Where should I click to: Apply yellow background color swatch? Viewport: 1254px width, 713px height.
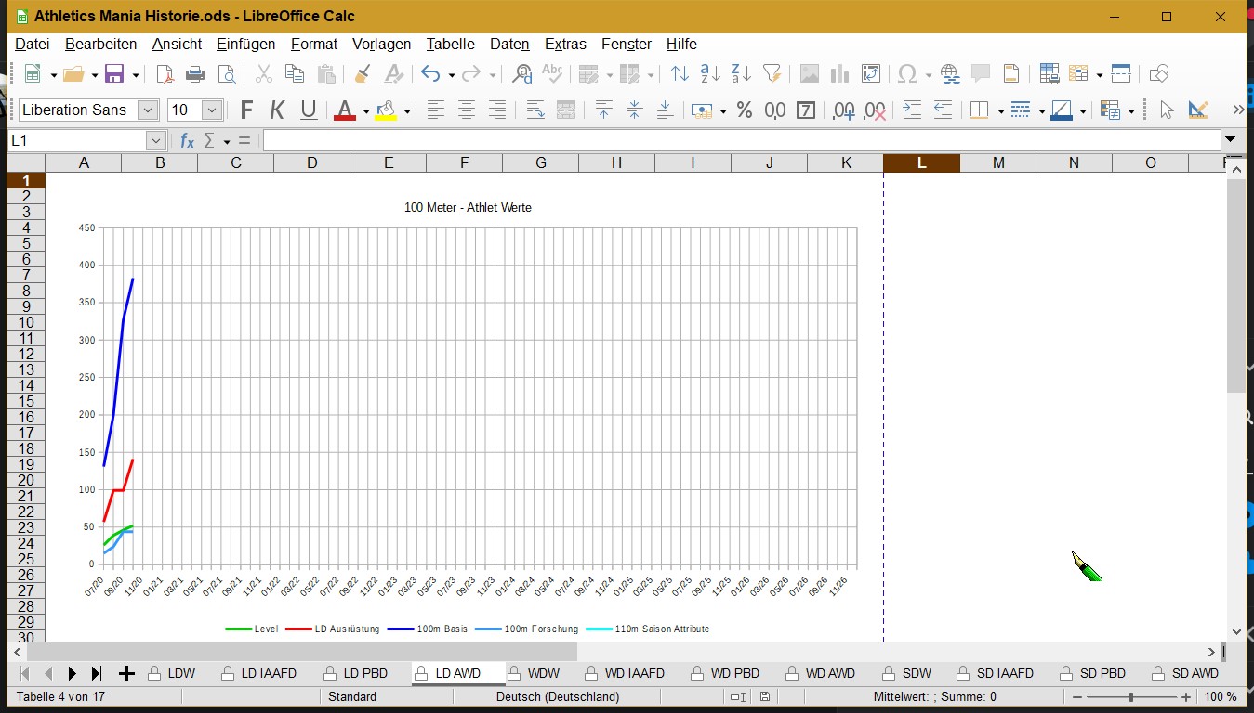point(386,110)
